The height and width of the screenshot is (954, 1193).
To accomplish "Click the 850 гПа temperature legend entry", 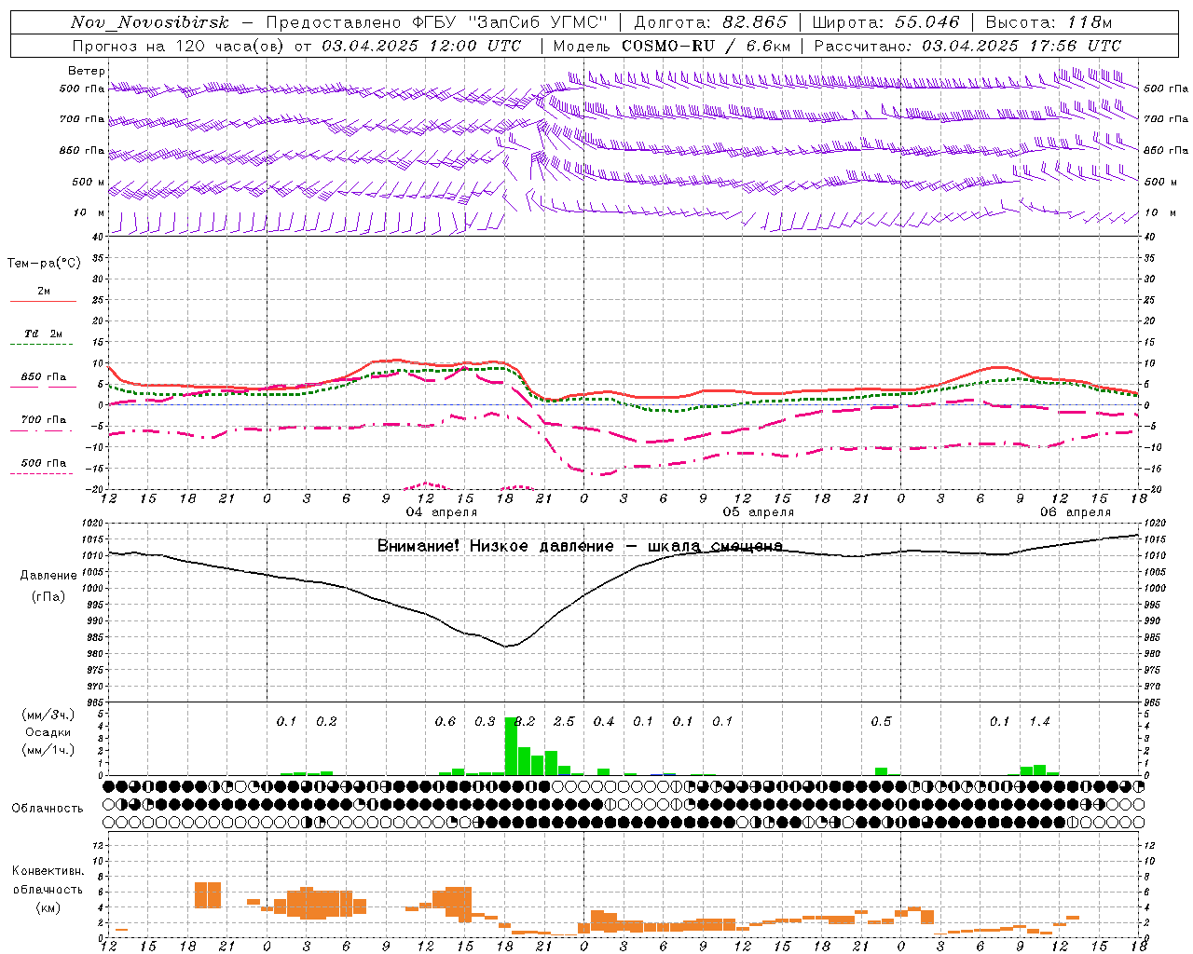I will click(43, 377).
